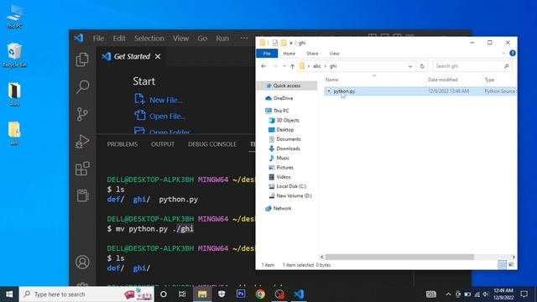This screenshot has width=537, height=302.
Task: Go up one folder level in File Explorer
Action: pyautogui.click(x=292, y=66)
